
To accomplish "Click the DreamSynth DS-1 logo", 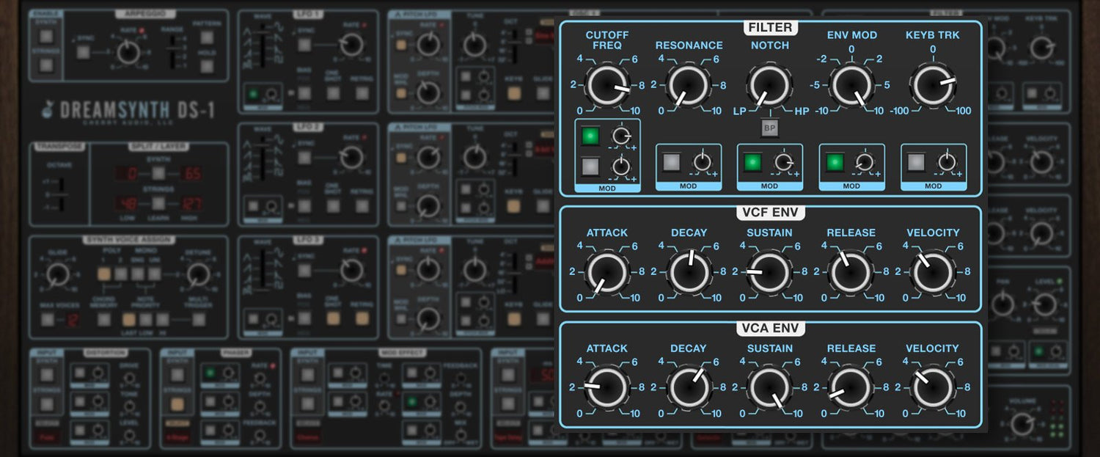I will point(128,110).
